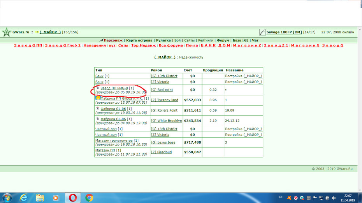The height and width of the screenshot is (203, 362).
Task: Open [Z] Firecloud district link
Action: tap(162, 152)
